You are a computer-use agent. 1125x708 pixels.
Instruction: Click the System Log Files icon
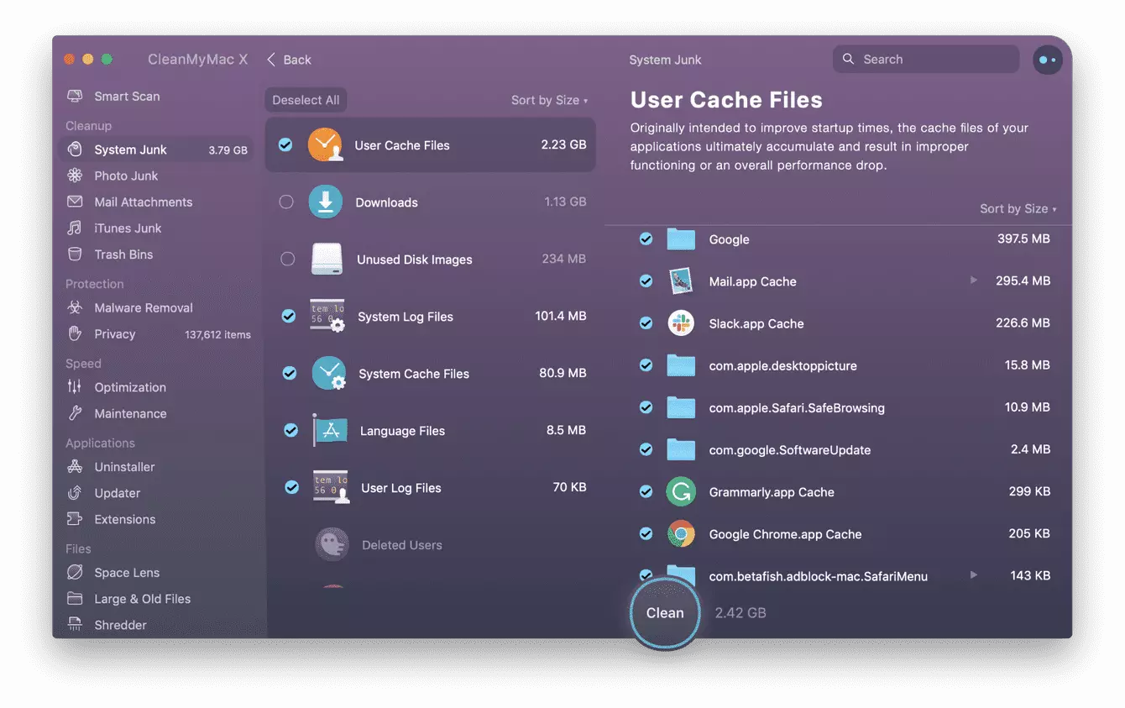tap(327, 316)
